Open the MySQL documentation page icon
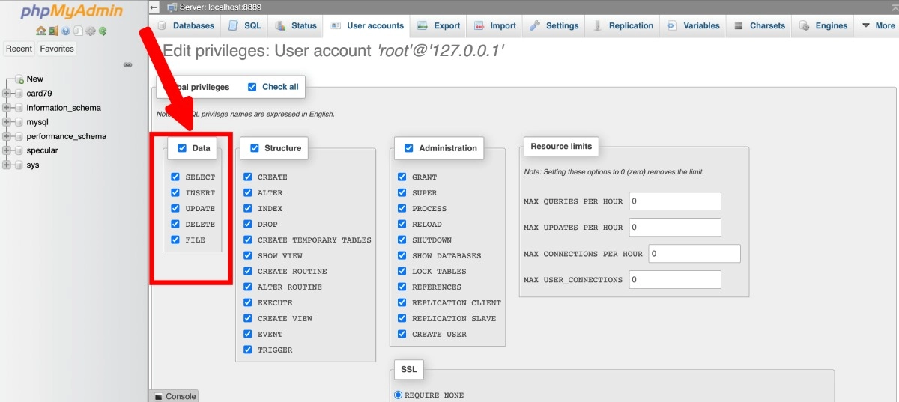The width and height of the screenshot is (899, 402). (78, 31)
